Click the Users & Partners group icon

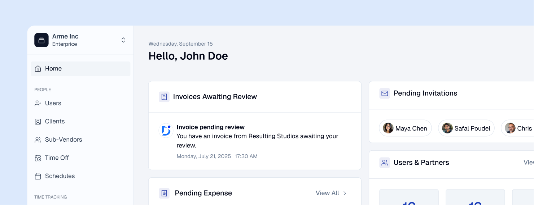pos(385,163)
